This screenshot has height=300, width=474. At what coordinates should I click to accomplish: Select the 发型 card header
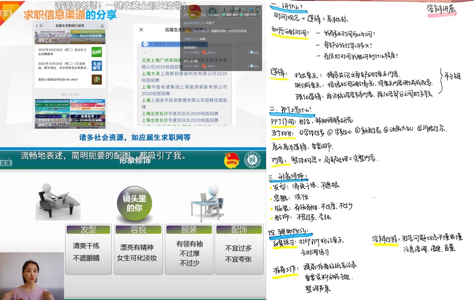point(89,230)
